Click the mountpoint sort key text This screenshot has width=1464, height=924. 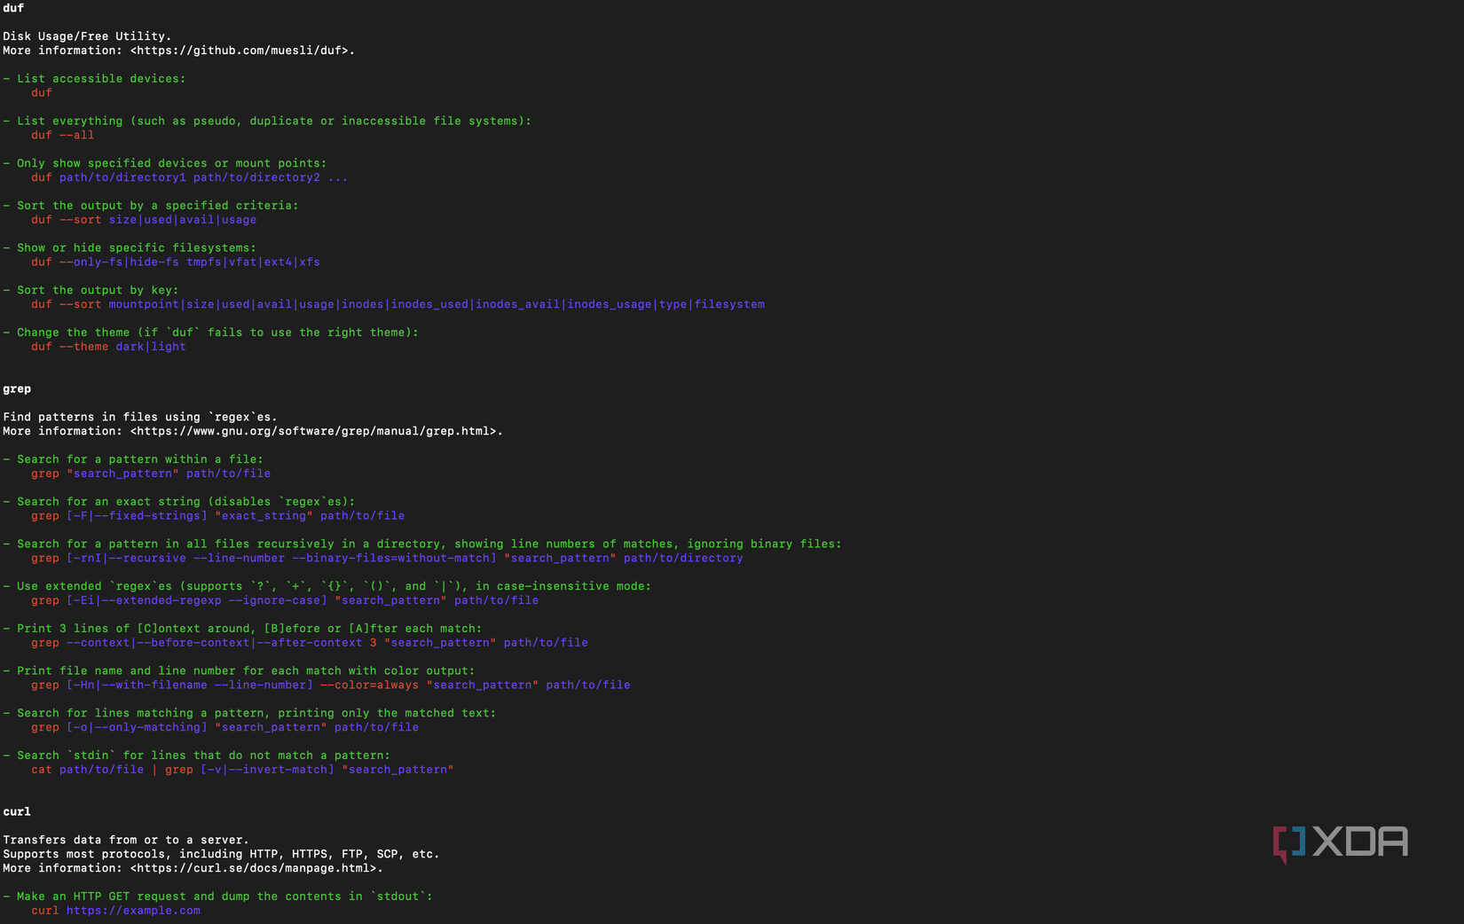(143, 303)
